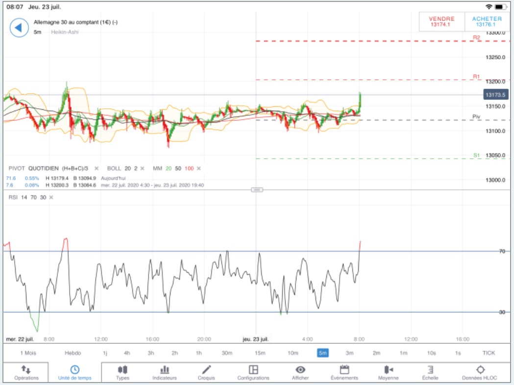The height and width of the screenshot is (385, 514).
Task: Select the 10s timeframe
Action: click(431, 353)
